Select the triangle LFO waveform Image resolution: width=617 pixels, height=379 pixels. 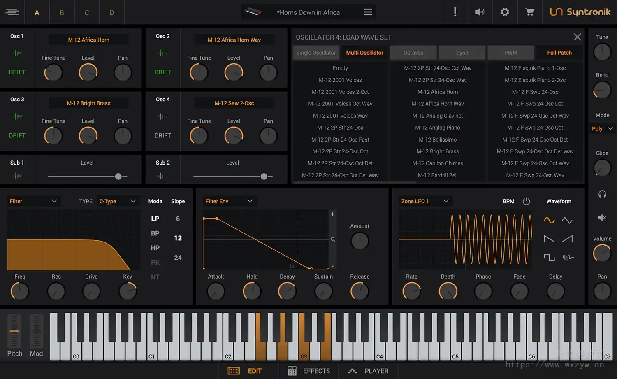click(x=568, y=220)
